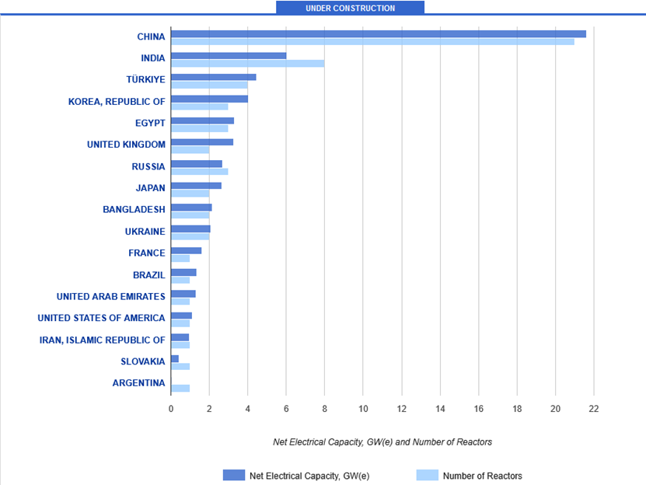Click Korea's dark blue capacity bar
646x485 pixels.
click(210, 99)
